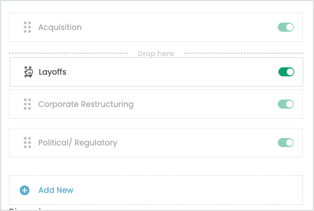Select the Corporate Restructuring label text
This screenshot has height=211, width=314.
(x=86, y=104)
